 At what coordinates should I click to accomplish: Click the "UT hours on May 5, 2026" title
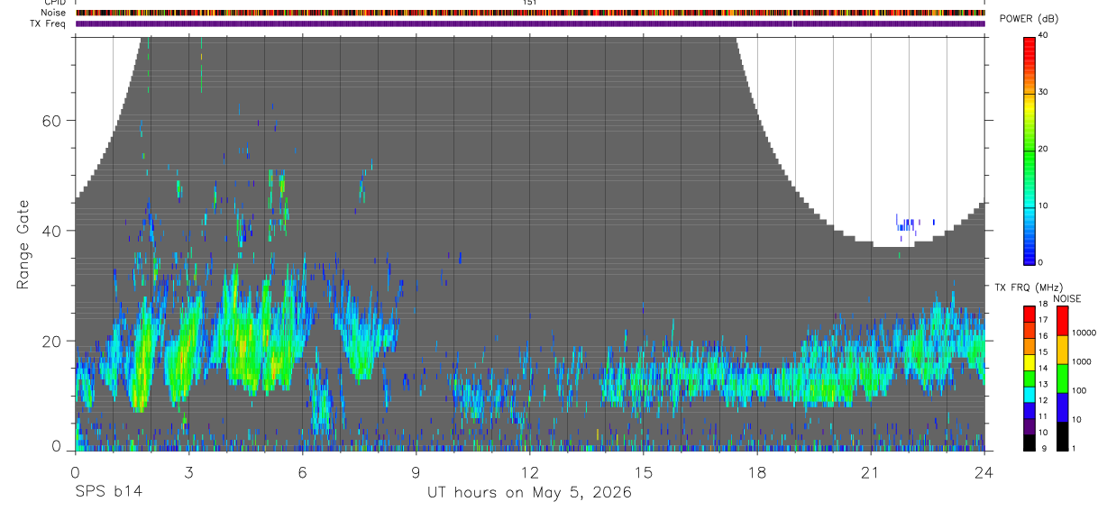pyautogui.click(x=529, y=492)
